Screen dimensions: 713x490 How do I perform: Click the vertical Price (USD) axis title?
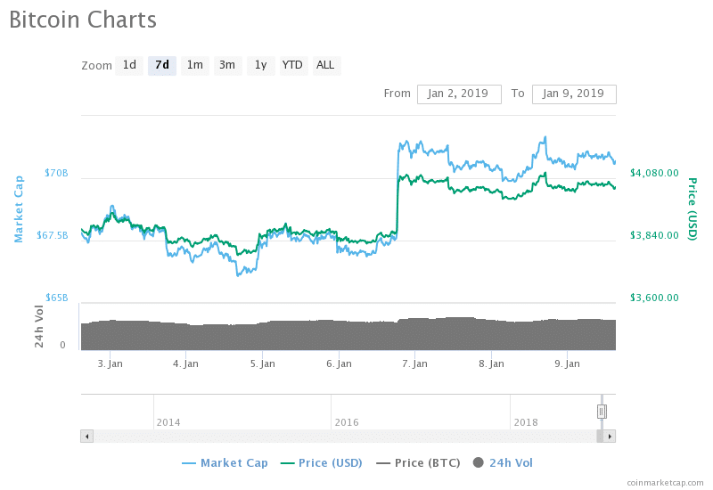tap(693, 209)
